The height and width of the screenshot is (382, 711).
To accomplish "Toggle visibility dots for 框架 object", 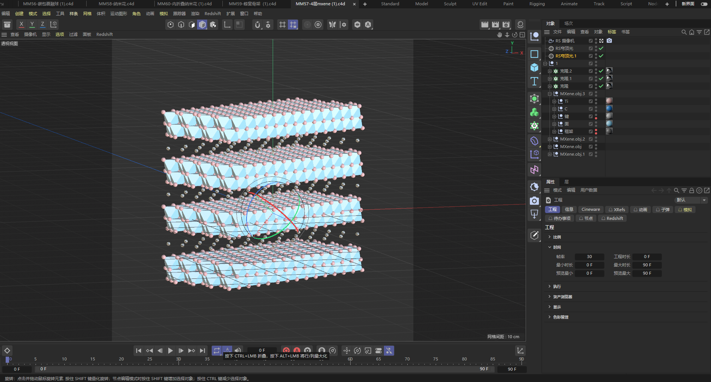I will (x=596, y=131).
